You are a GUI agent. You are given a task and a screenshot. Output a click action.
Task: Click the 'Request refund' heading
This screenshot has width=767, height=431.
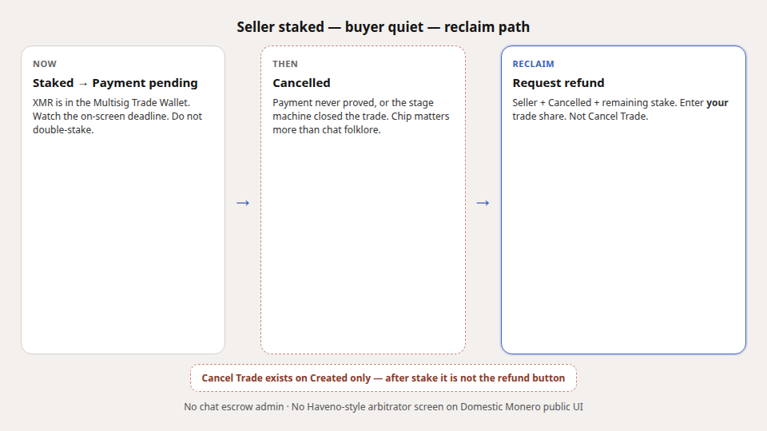(558, 83)
